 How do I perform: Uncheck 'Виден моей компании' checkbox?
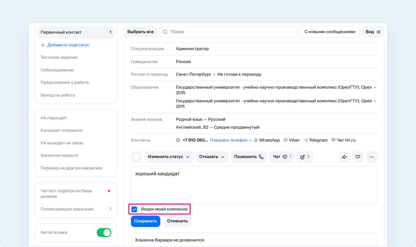pos(134,209)
